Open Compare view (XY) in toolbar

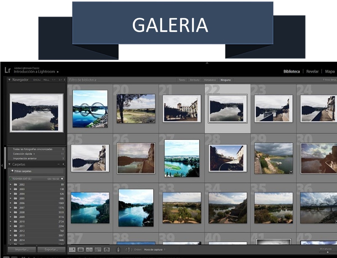coord(89,249)
